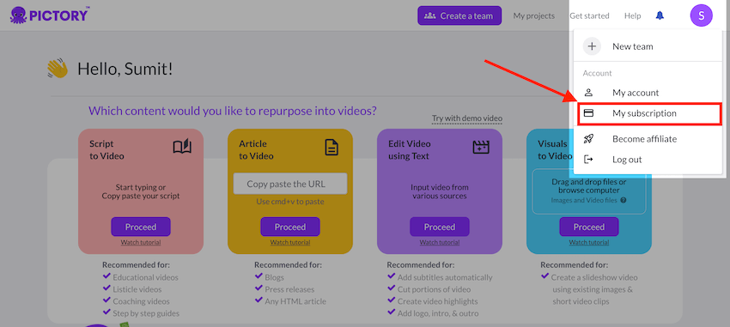Image resolution: width=730 pixels, height=327 pixels.
Task: Proceed with Article to Video
Action: coord(290,227)
